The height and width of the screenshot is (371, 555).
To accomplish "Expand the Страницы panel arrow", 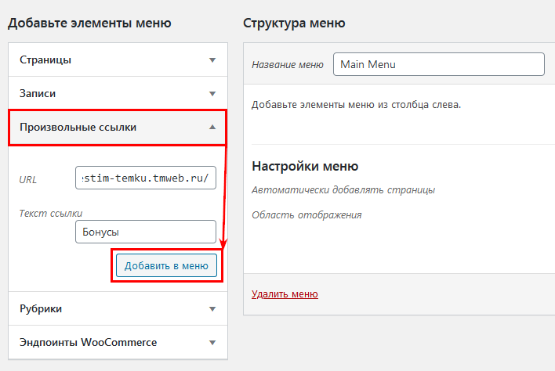I will click(x=212, y=60).
